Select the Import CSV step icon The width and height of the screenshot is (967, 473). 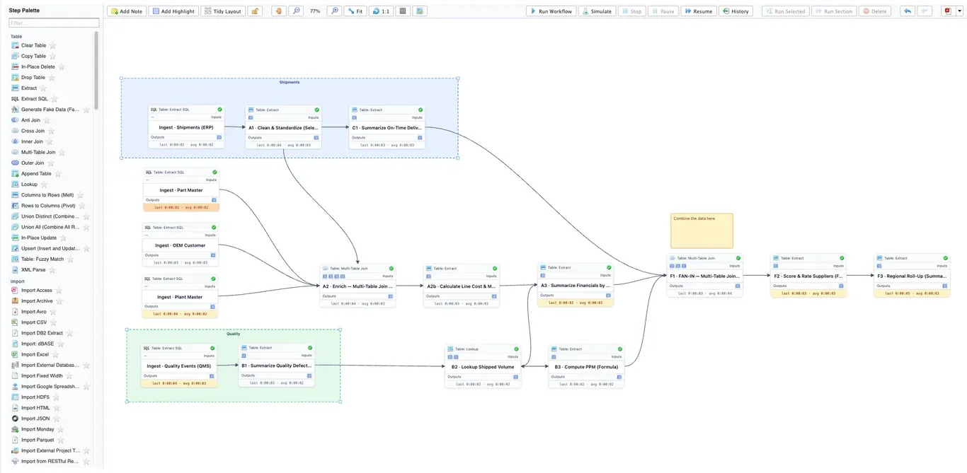coord(15,322)
